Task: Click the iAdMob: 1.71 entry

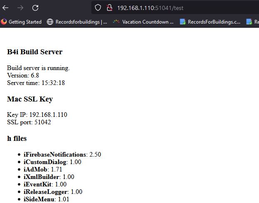Action: pos(43,169)
